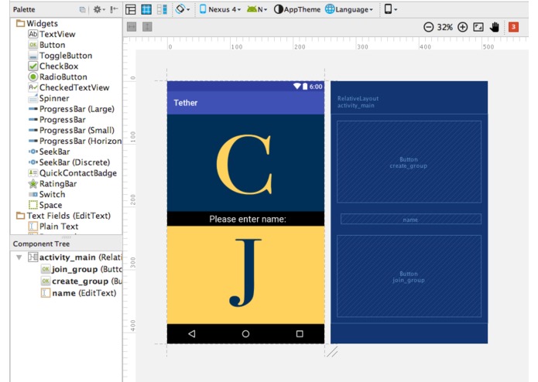
Task: Select ProgressBar (Large) in Palette
Action: point(71,109)
